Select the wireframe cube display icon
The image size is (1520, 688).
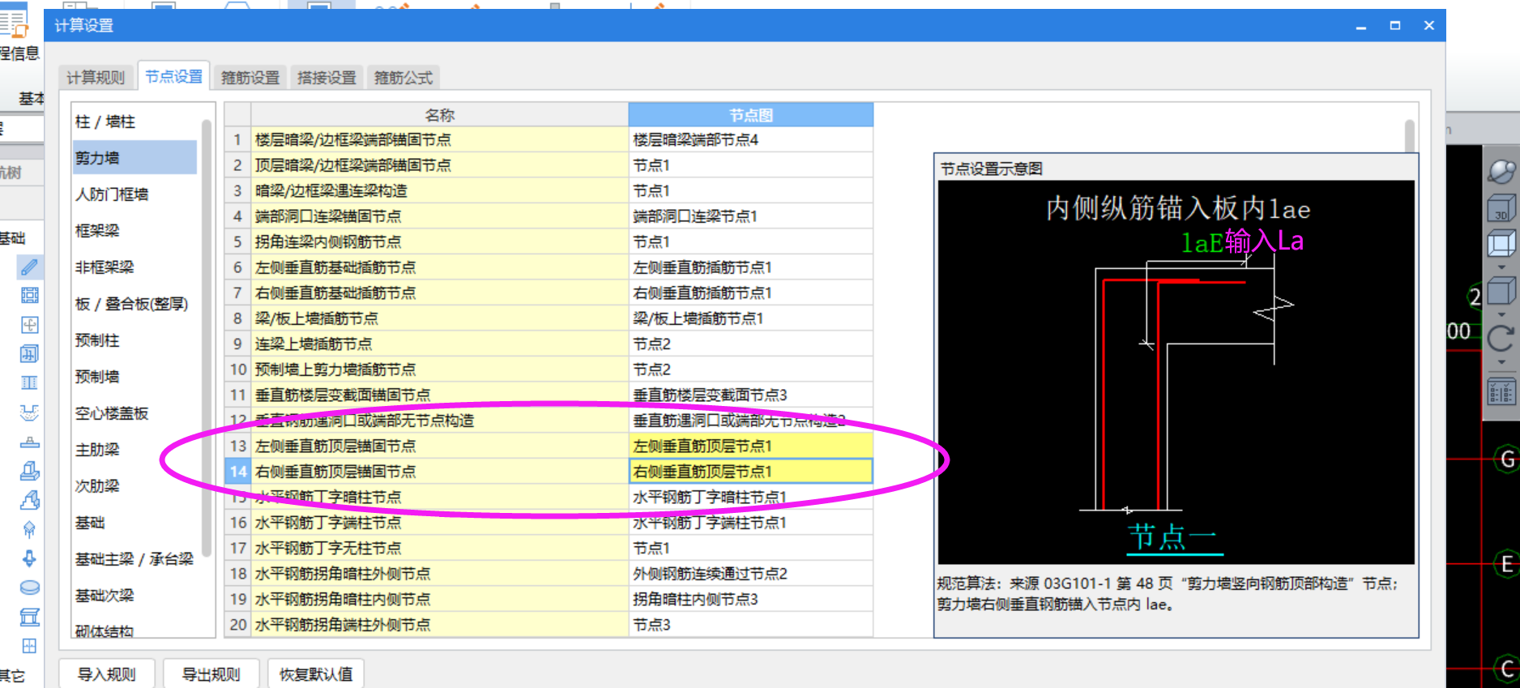tap(1501, 243)
